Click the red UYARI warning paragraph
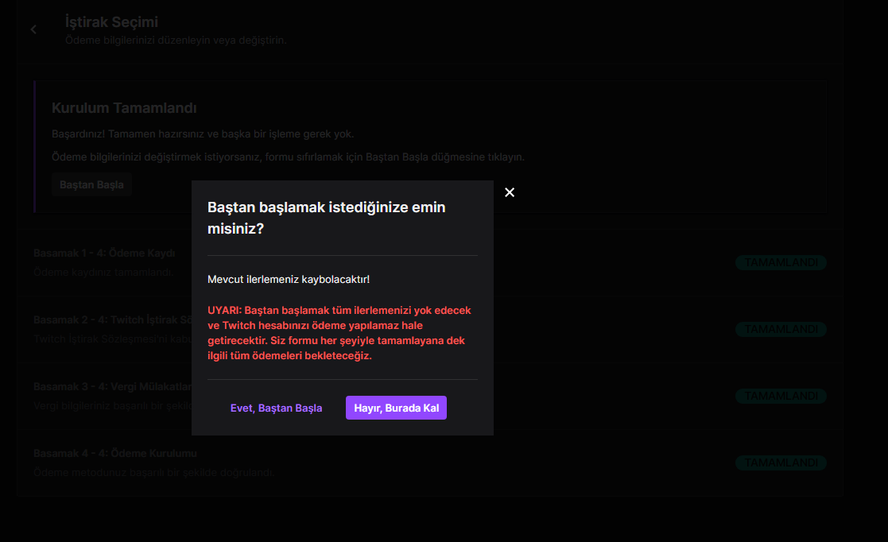The width and height of the screenshot is (888, 542). (x=339, y=333)
